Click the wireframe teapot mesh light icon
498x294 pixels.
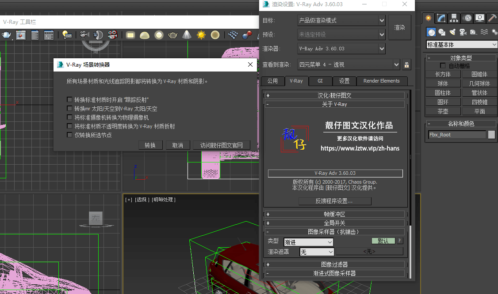[x=173, y=35]
